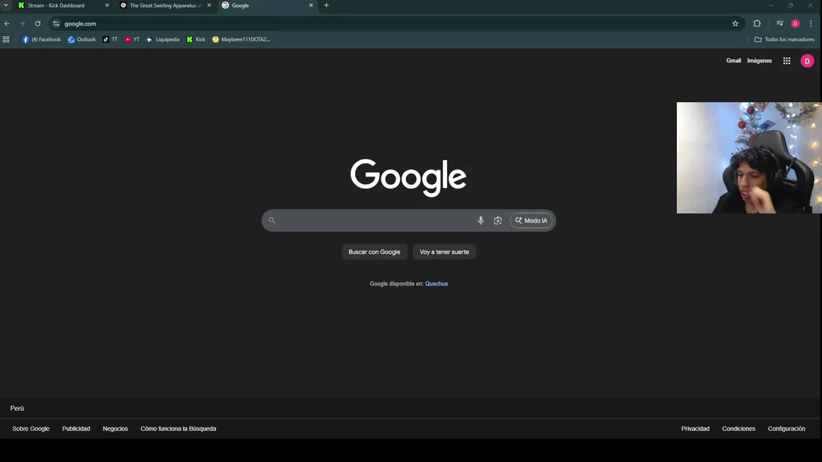Start voice search with microphone icon
Screen dimensions: 822x462
pos(480,220)
